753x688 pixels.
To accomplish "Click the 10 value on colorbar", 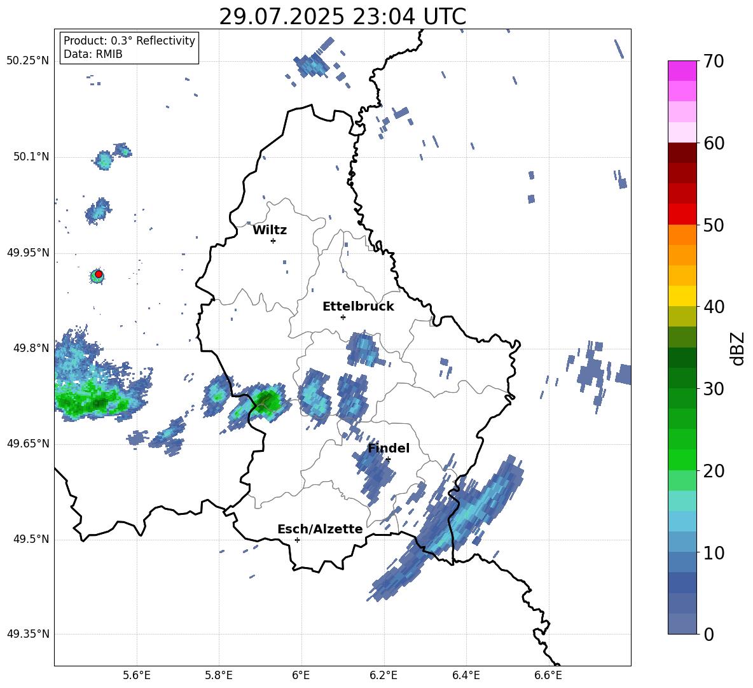I will (x=713, y=552).
